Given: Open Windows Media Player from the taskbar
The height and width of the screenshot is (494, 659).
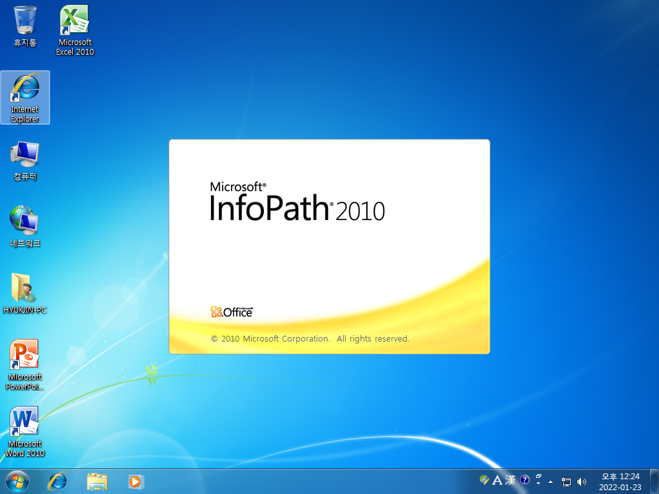Looking at the screenshot, I should coord(136,481).
